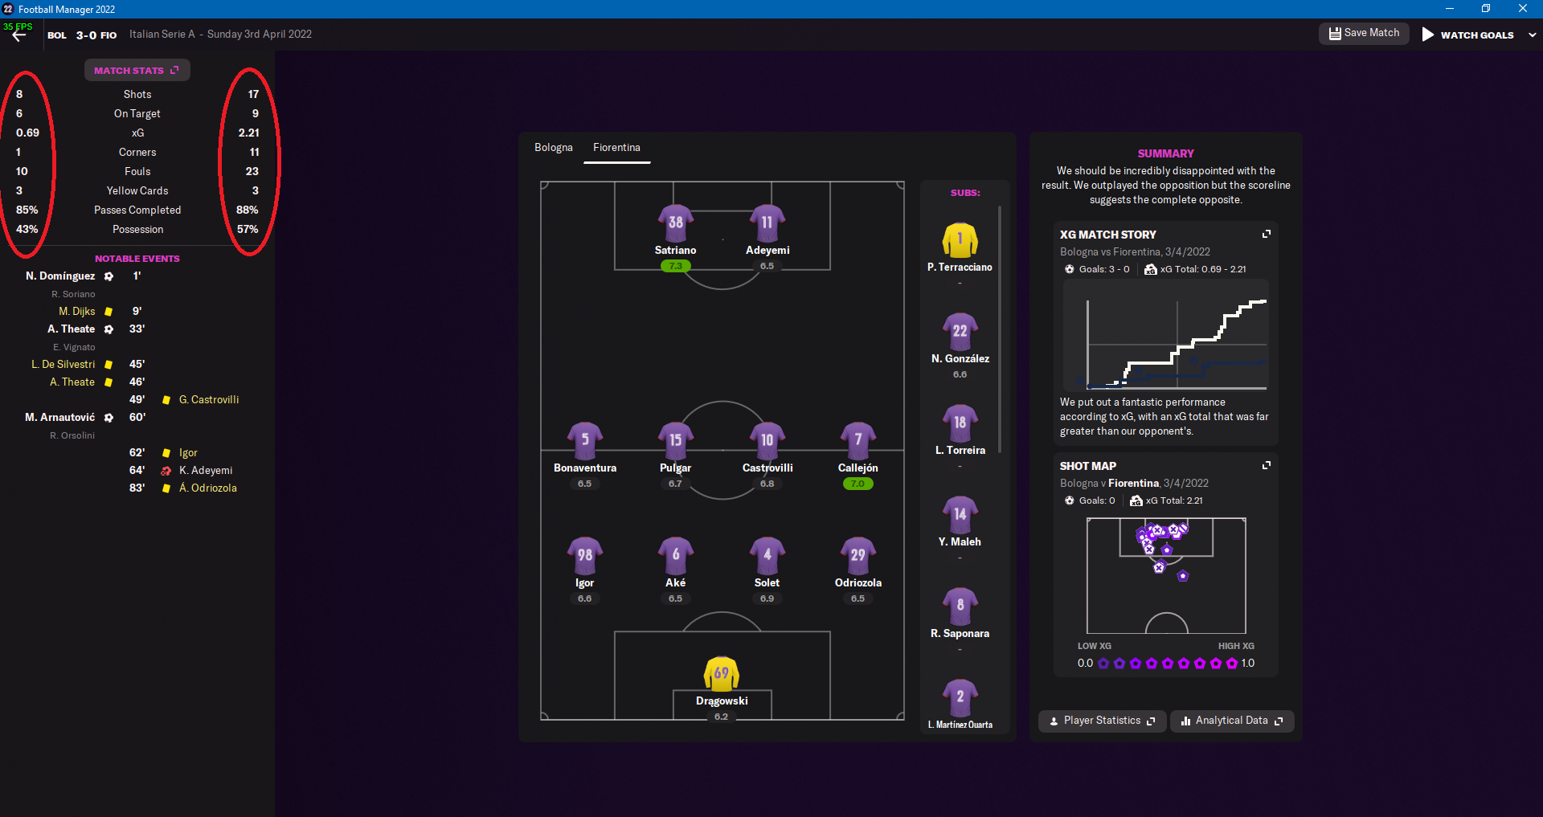Click Satriano's 7.3 rating badge
1543x817 pixels.
[676, 266]
